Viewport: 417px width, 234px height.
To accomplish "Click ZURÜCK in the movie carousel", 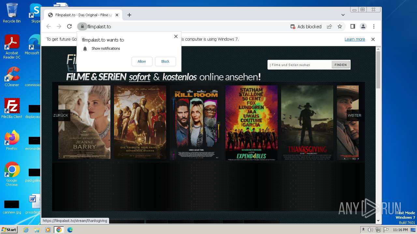I will (61, 115).
